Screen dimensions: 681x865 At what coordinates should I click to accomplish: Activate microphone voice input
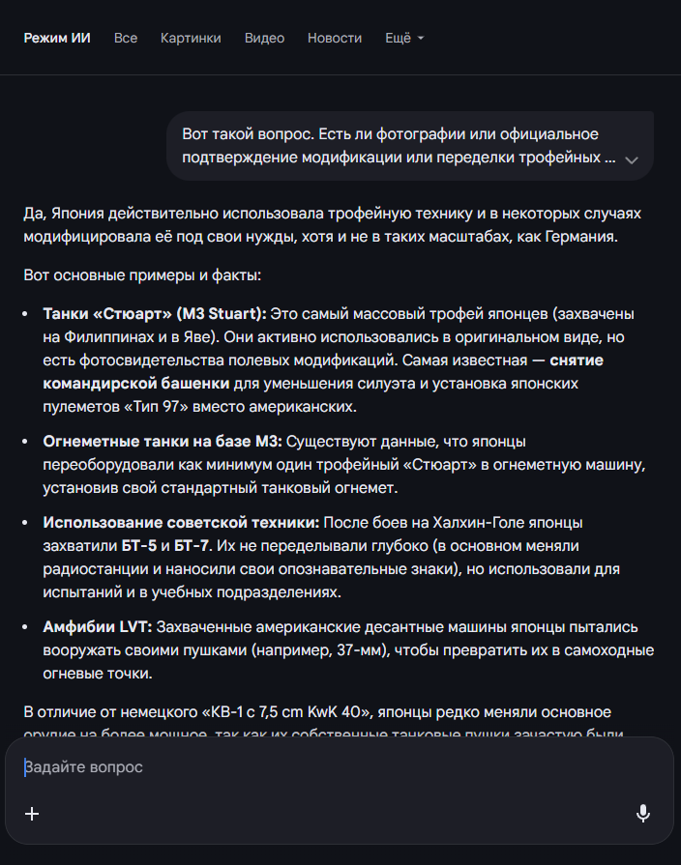tap(643, 814)
